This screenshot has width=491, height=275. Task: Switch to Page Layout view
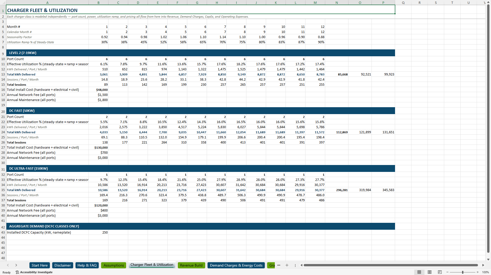tap(430, 272)
